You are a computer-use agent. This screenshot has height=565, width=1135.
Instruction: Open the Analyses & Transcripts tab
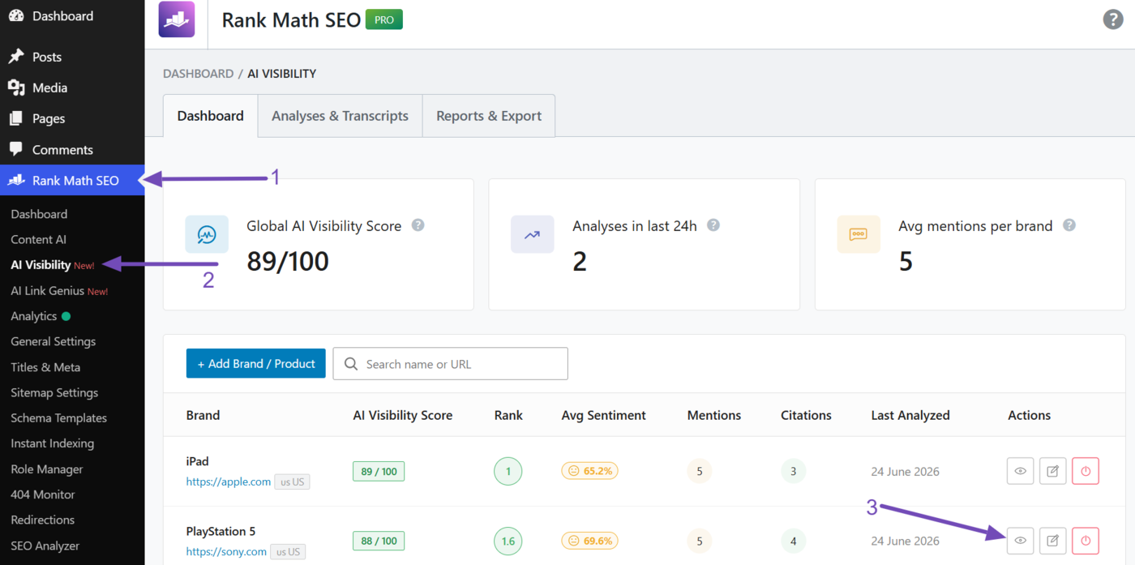click(x=340, y=116)
